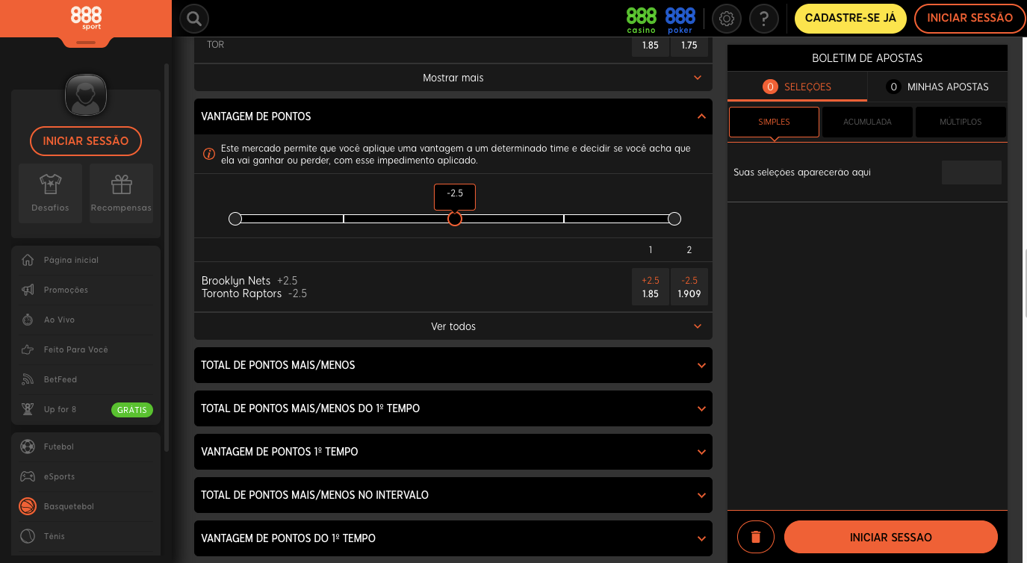
Task: Click the handicap slider orange handle
Action: (455, 219)
